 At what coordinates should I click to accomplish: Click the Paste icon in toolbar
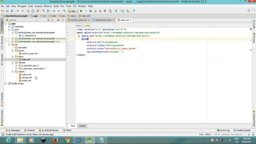pos(38,11)
